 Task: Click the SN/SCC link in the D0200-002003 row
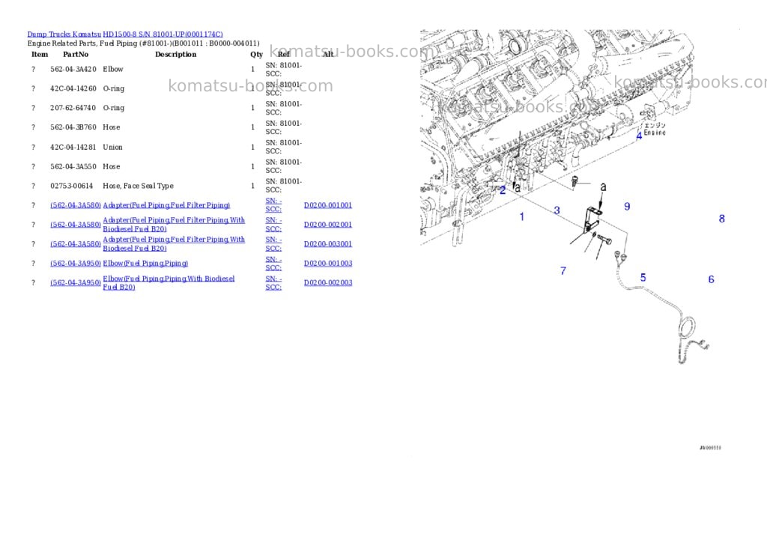tap(273, 283)
